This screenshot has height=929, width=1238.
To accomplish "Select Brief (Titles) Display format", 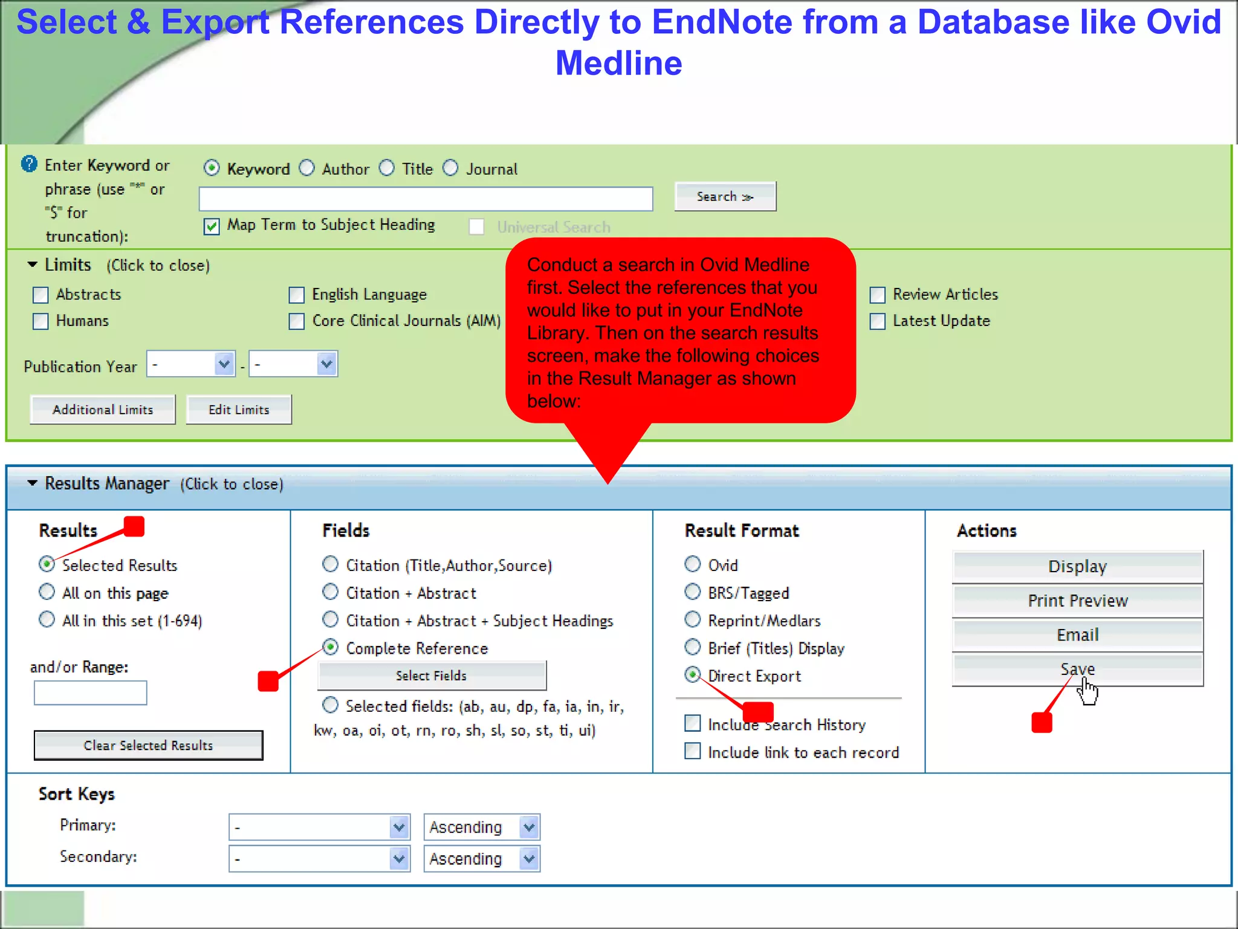I will tap(693, 647).
